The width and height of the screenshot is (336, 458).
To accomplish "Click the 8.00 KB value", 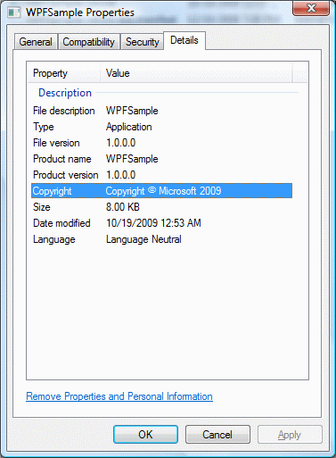I will click(123, 207).
